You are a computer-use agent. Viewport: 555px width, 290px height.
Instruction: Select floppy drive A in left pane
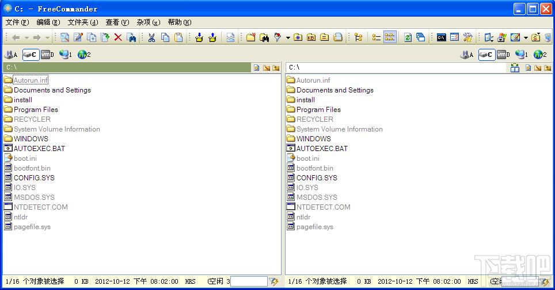click(11, 55)
